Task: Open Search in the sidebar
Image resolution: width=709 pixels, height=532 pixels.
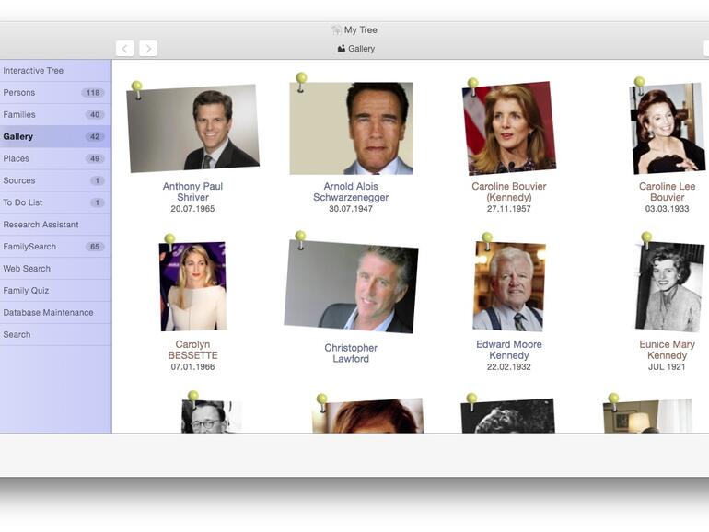Action: click(x=55, y=334)
